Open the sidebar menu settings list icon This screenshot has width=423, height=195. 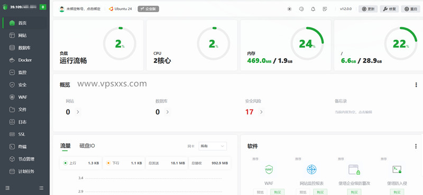[41, 188]
